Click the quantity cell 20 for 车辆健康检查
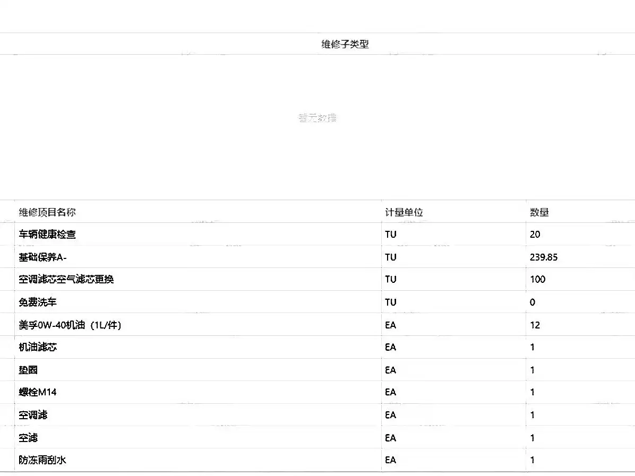 pos(535,235)
